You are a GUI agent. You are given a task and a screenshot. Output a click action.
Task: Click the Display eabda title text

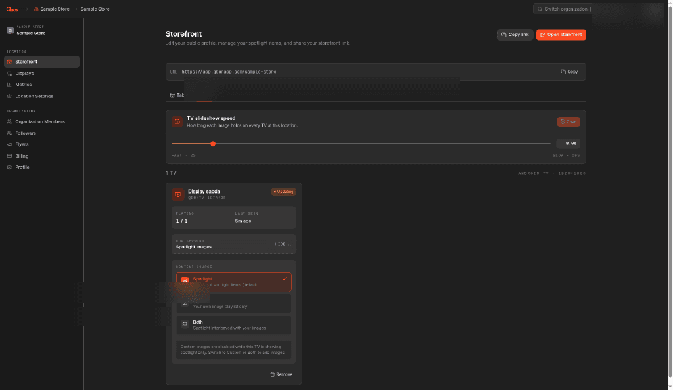(204, 192)
